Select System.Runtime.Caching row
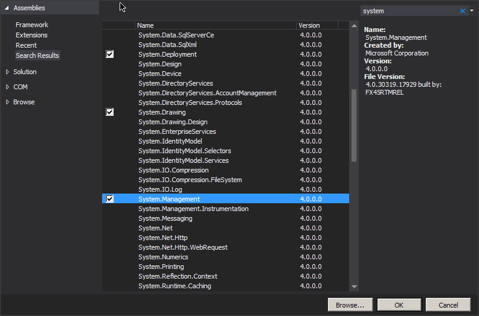 pyautogui.click(x=225, y=286)
